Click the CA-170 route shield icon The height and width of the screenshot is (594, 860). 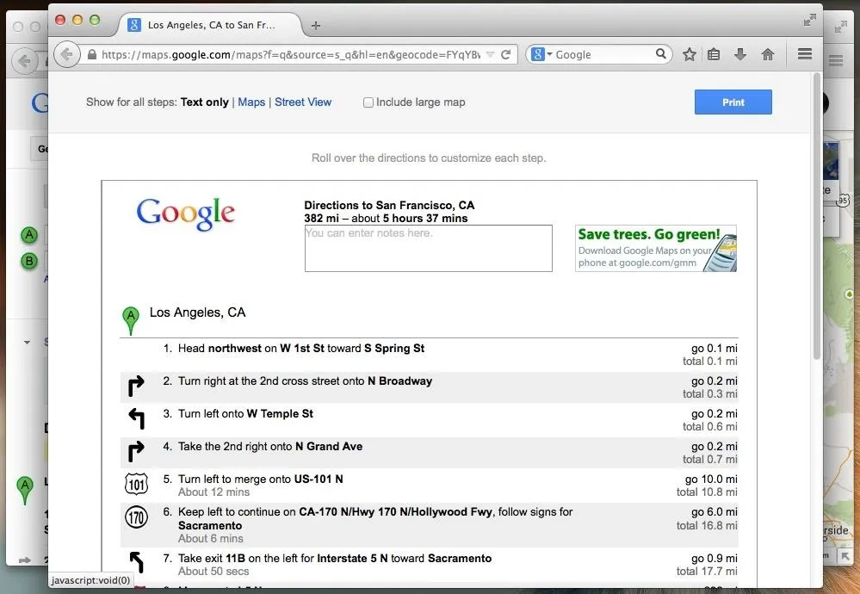(136, 517)
